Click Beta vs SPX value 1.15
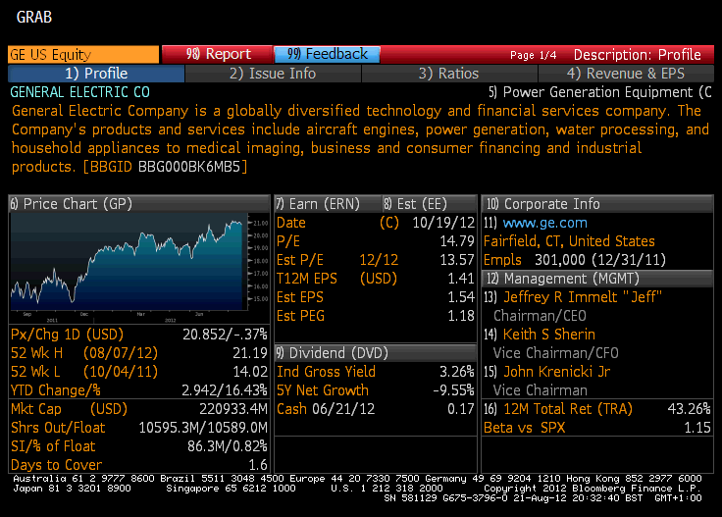Image resolution: width=722 pixels, height=517 pixels. click(x=697, y=428)
